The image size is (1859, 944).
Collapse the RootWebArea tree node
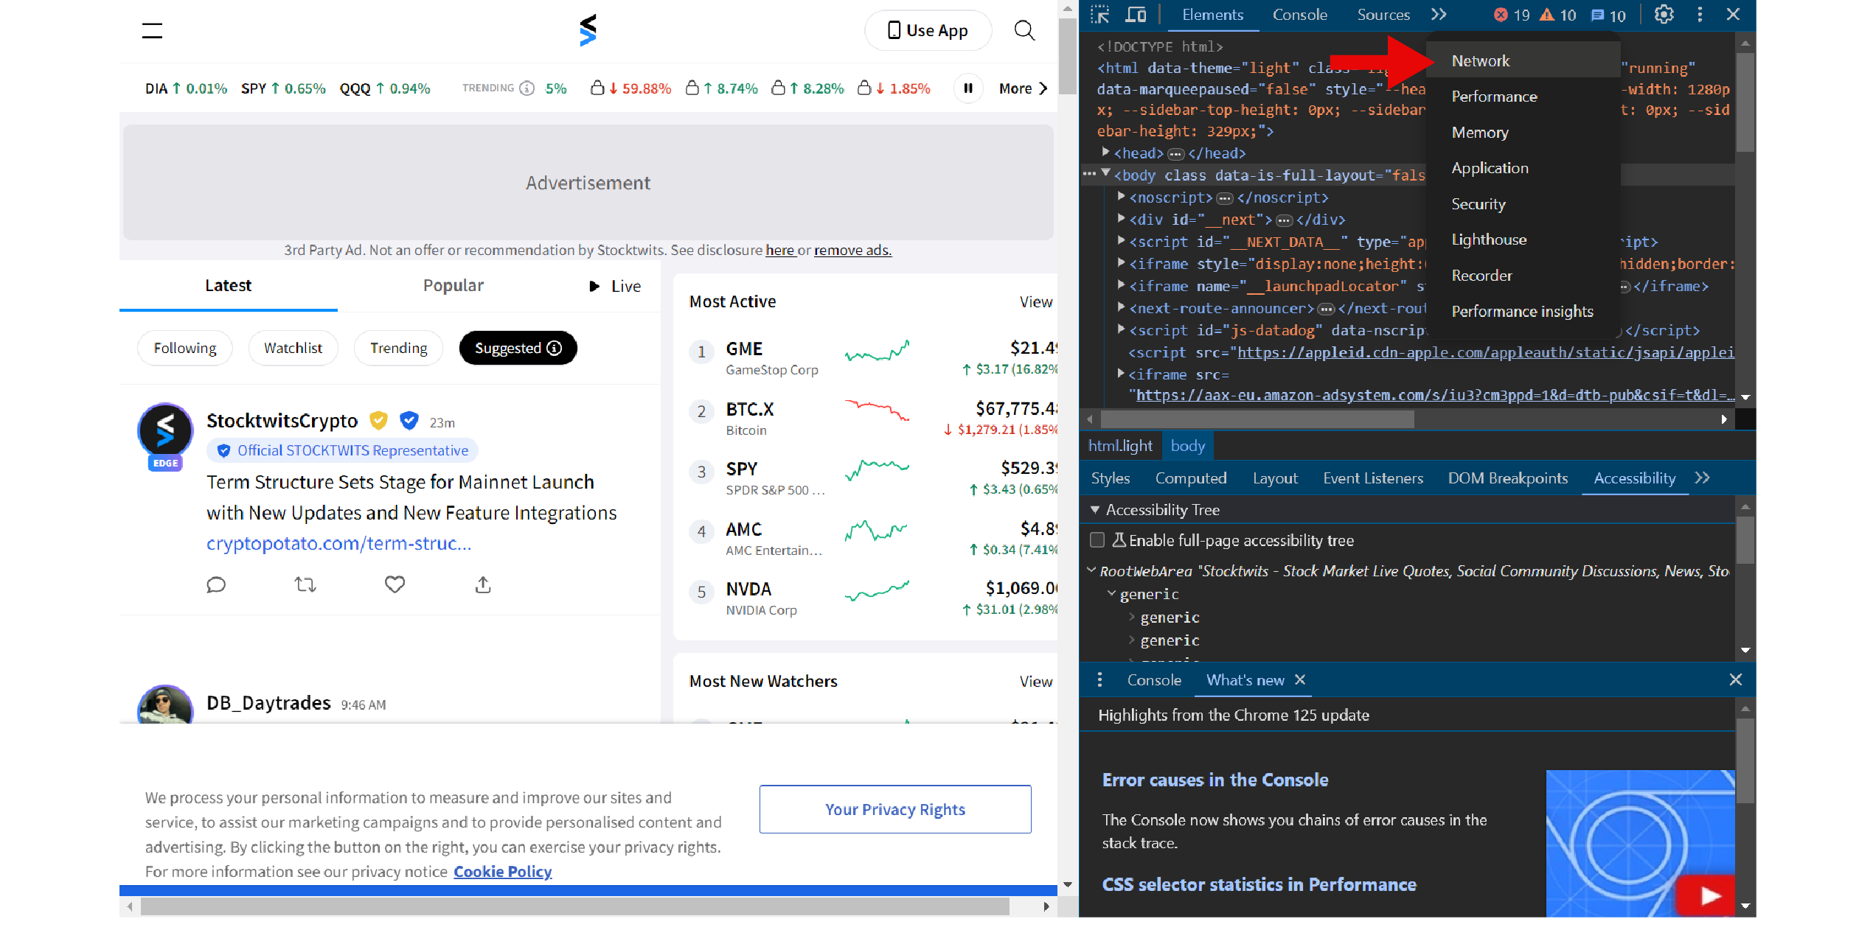coord(1091,571)
